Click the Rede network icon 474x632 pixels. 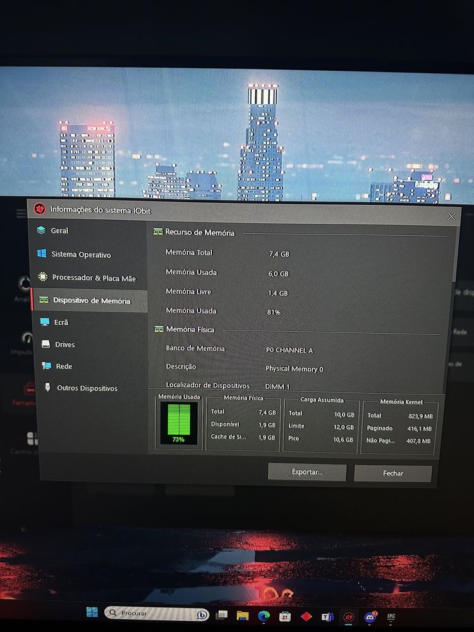(47, 365)
